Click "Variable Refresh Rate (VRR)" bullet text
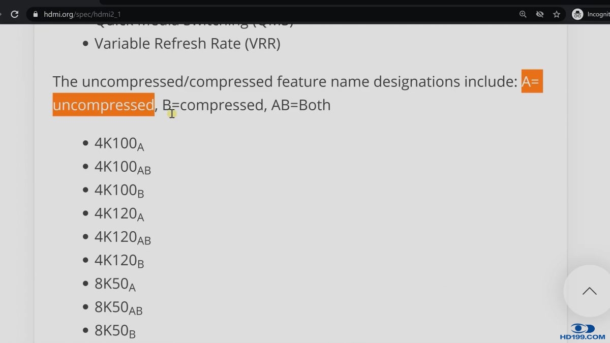 187,44
